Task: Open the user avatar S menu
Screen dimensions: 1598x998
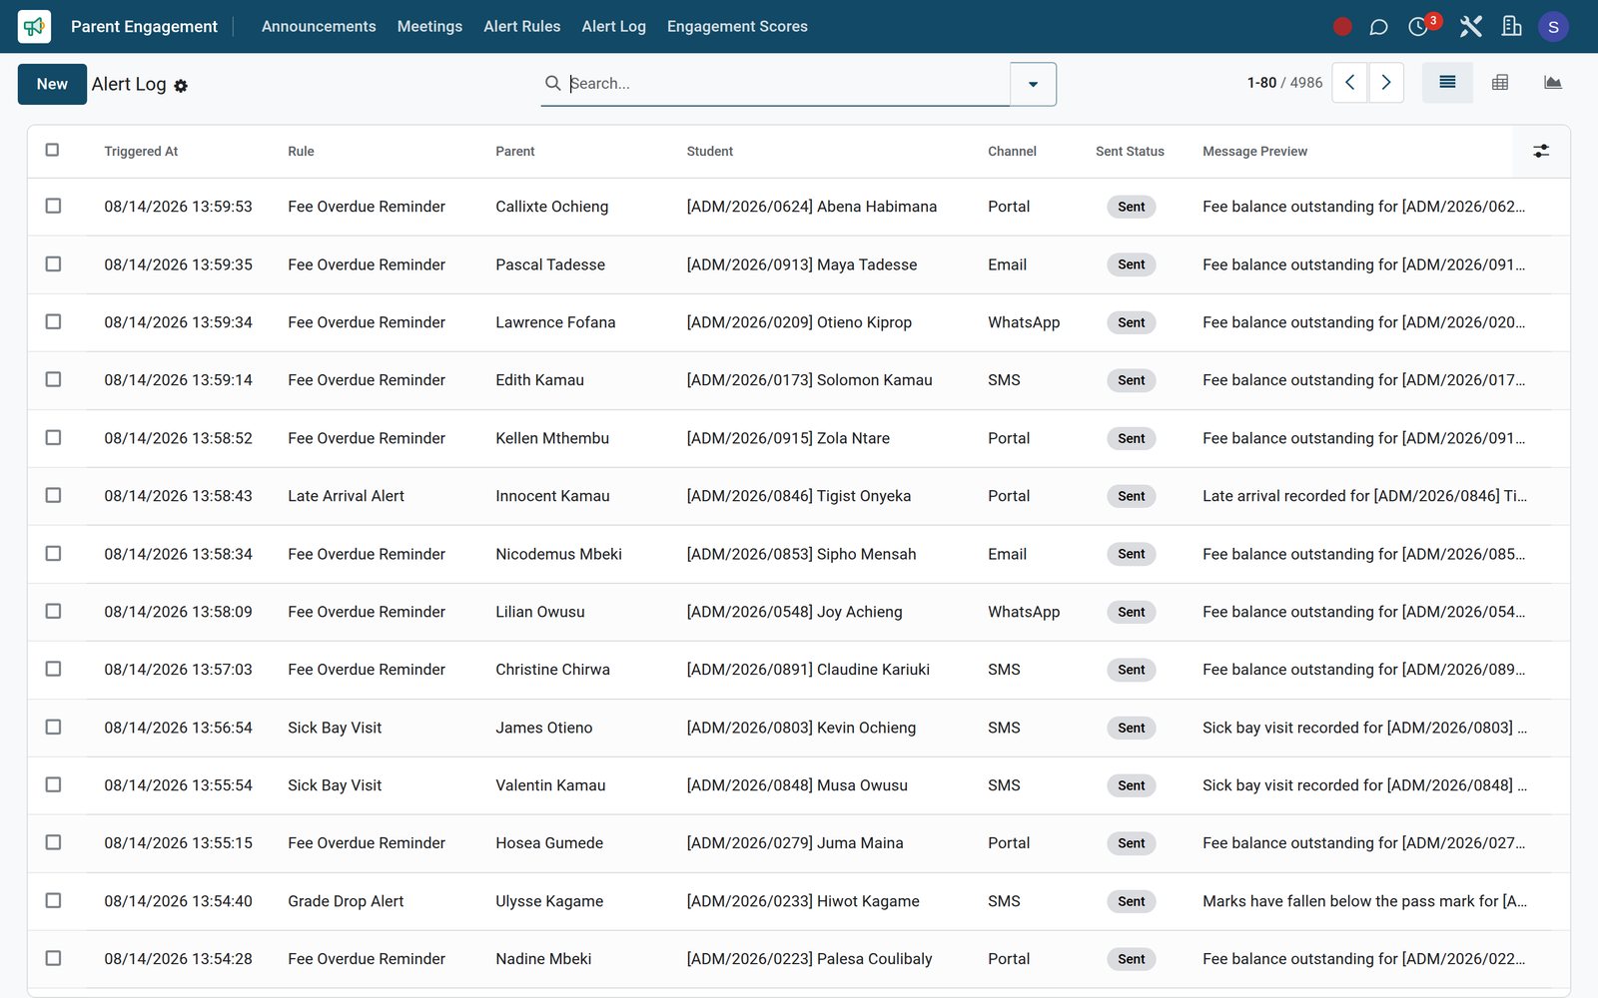Action: [x=1553, y=27]
